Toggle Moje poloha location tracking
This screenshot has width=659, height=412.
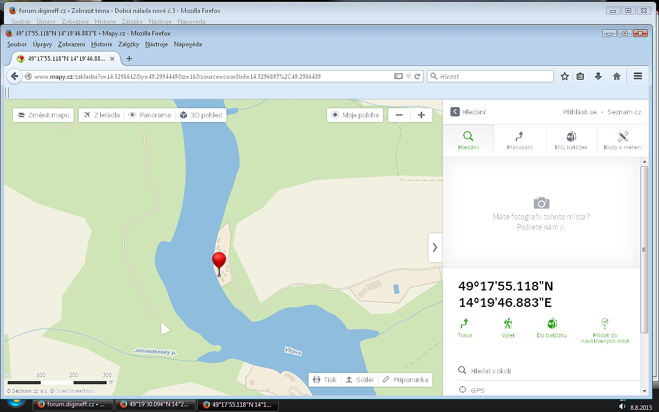355,115
